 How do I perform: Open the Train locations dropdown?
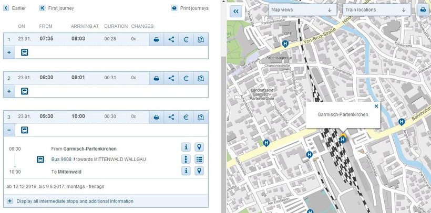point(375,10)
